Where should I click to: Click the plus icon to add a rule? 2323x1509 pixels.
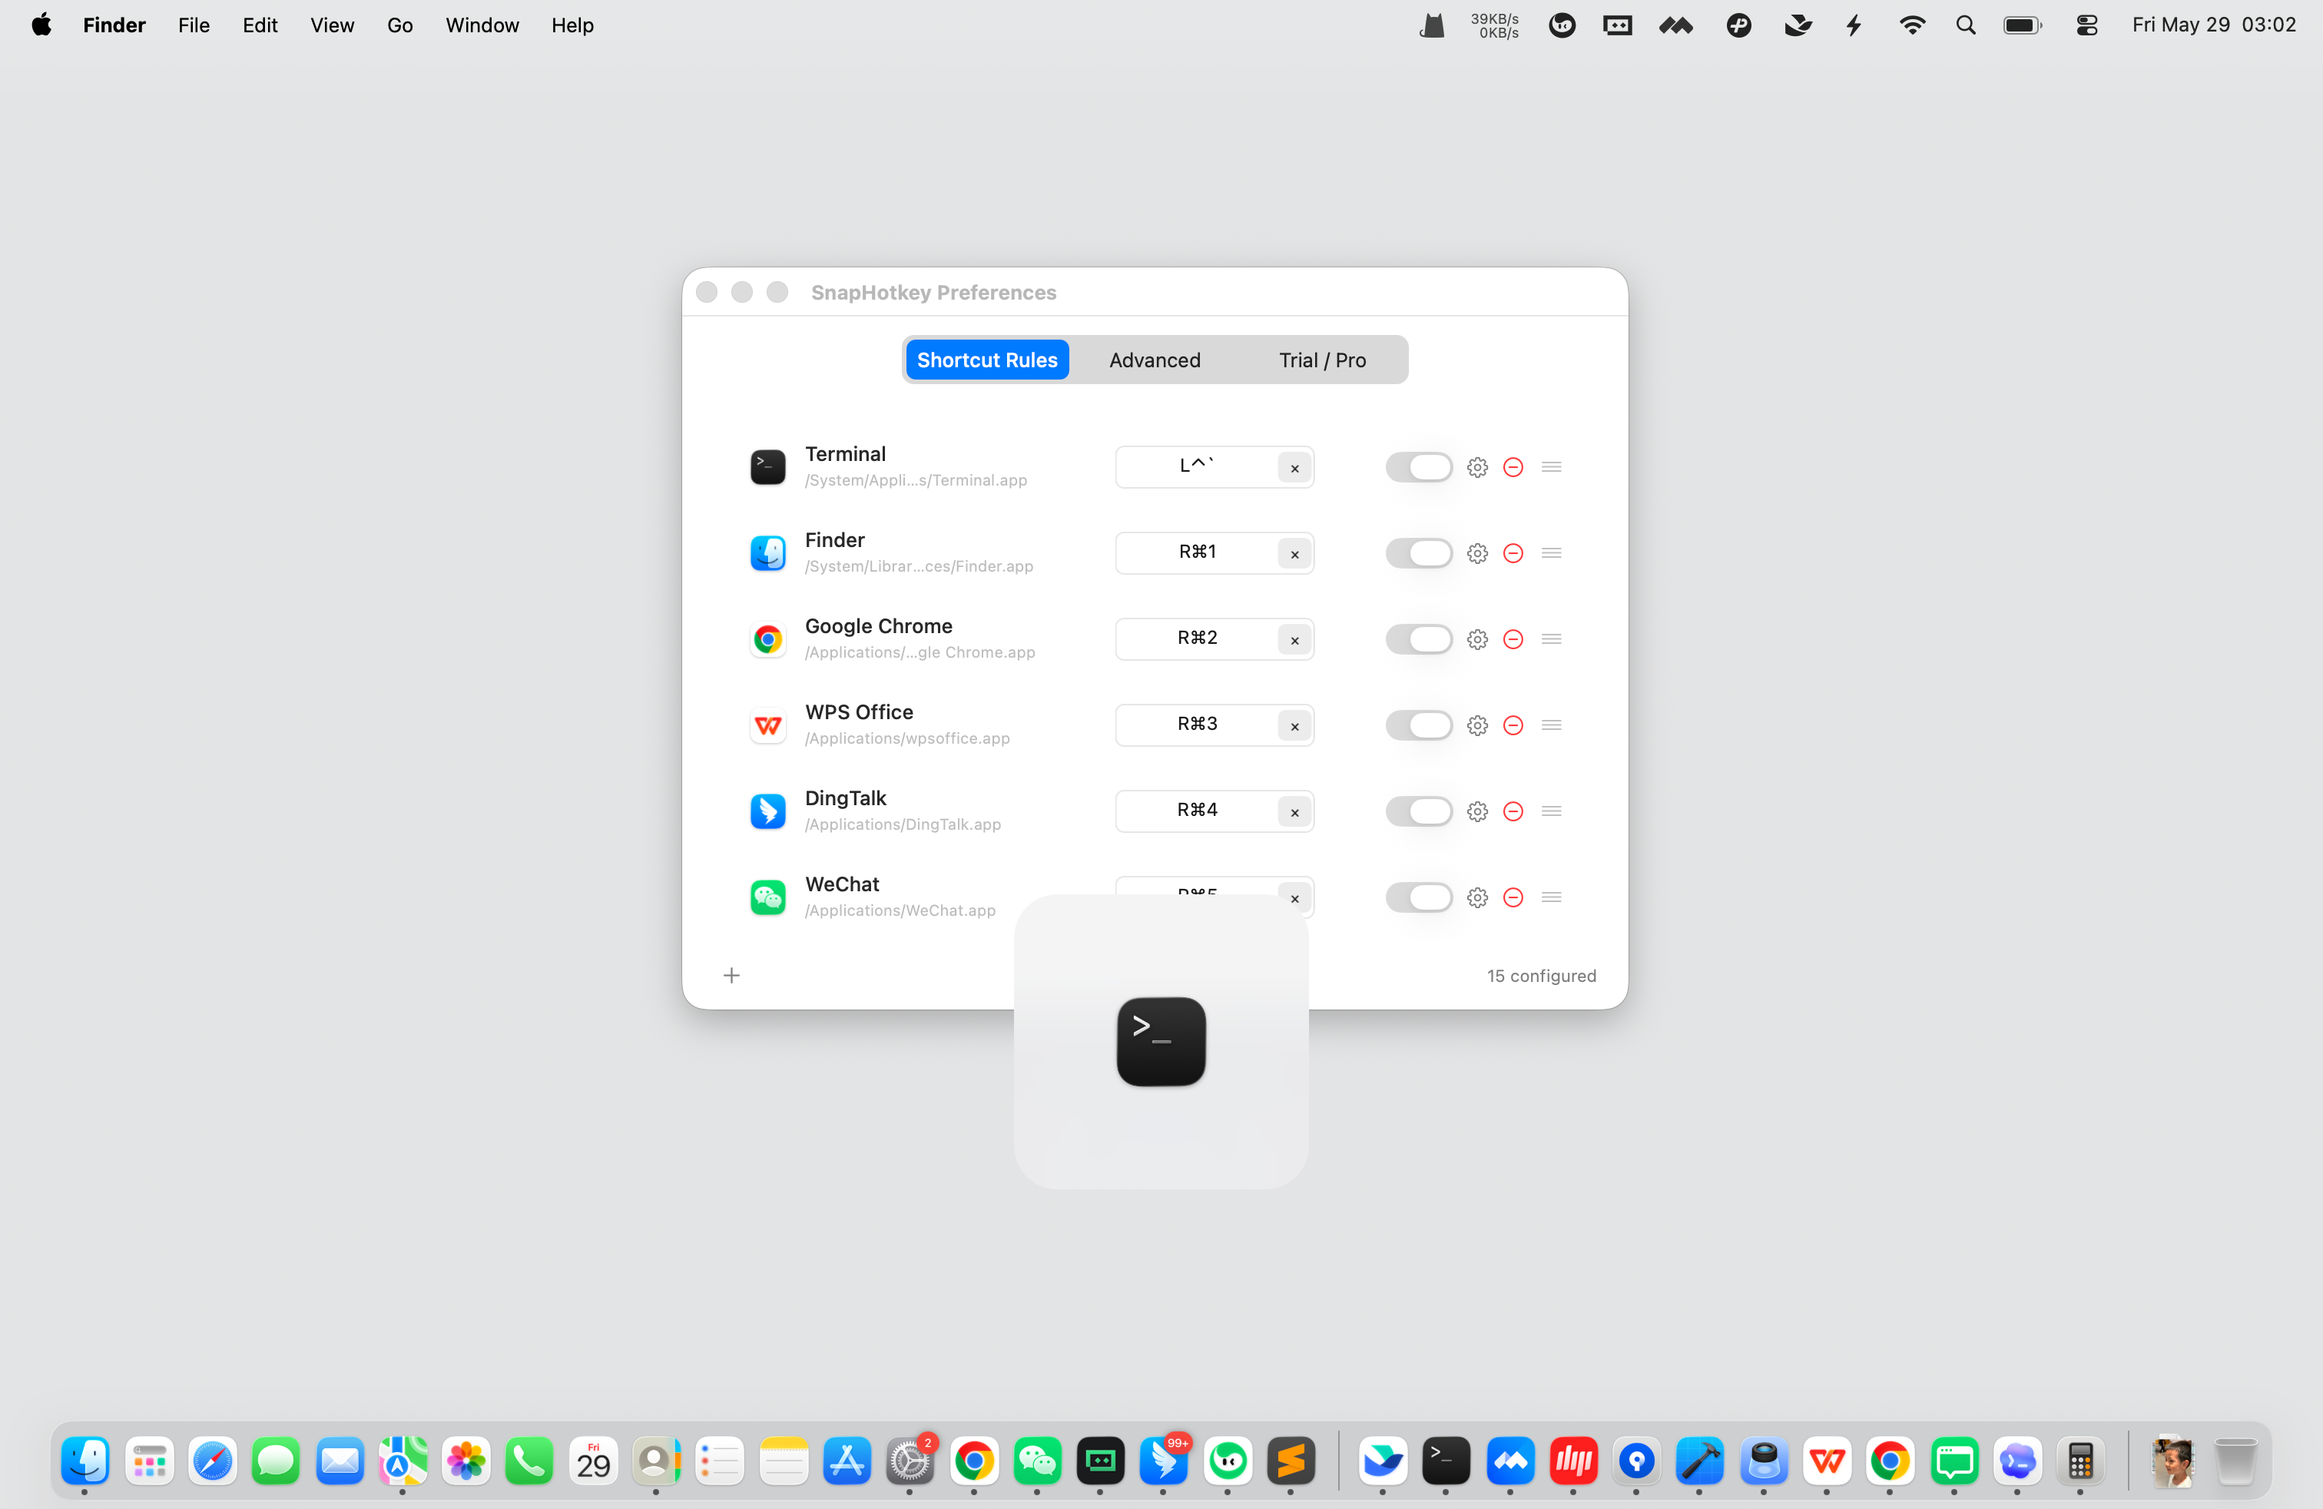point(731,975)
